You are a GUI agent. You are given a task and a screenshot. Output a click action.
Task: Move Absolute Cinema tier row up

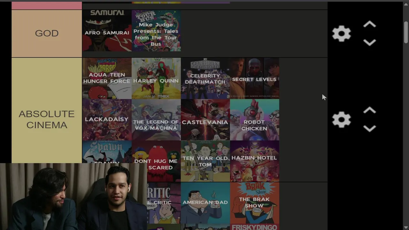pos(369,111)
